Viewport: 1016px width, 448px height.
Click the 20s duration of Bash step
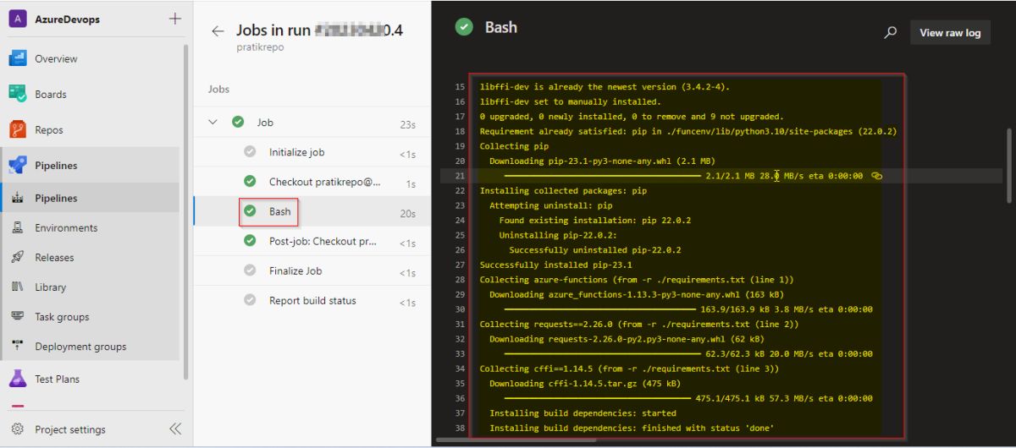(x=407, y=213)
